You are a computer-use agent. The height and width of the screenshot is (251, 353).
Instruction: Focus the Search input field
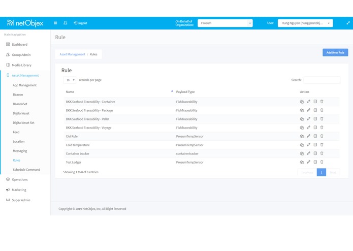322,80
